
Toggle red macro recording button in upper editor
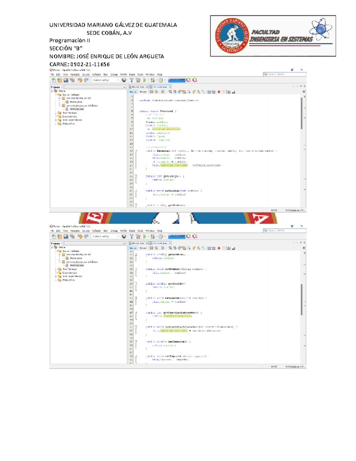coord(219,92)
